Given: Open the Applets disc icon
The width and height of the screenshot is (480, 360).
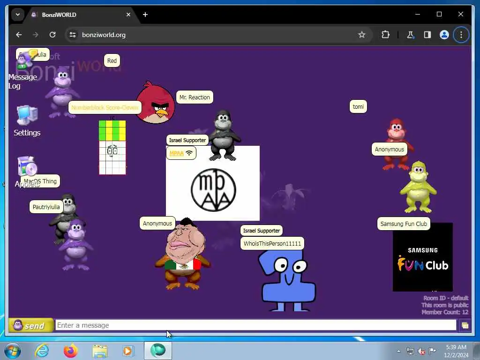Looking at the screenshot, I should (27, 167).
